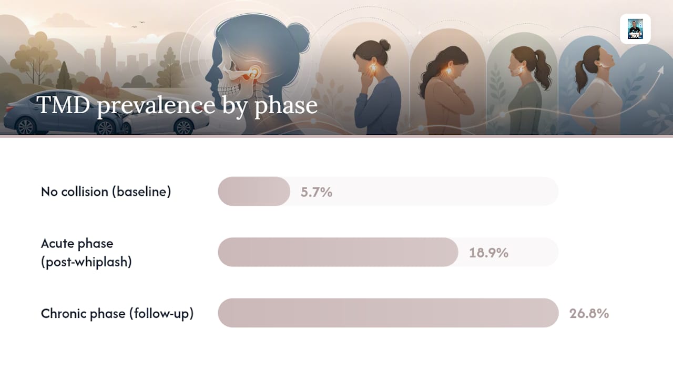Click the small avatar thumbnail in top-right corner
The image size is (673, 379).
[x=635, y=29]
